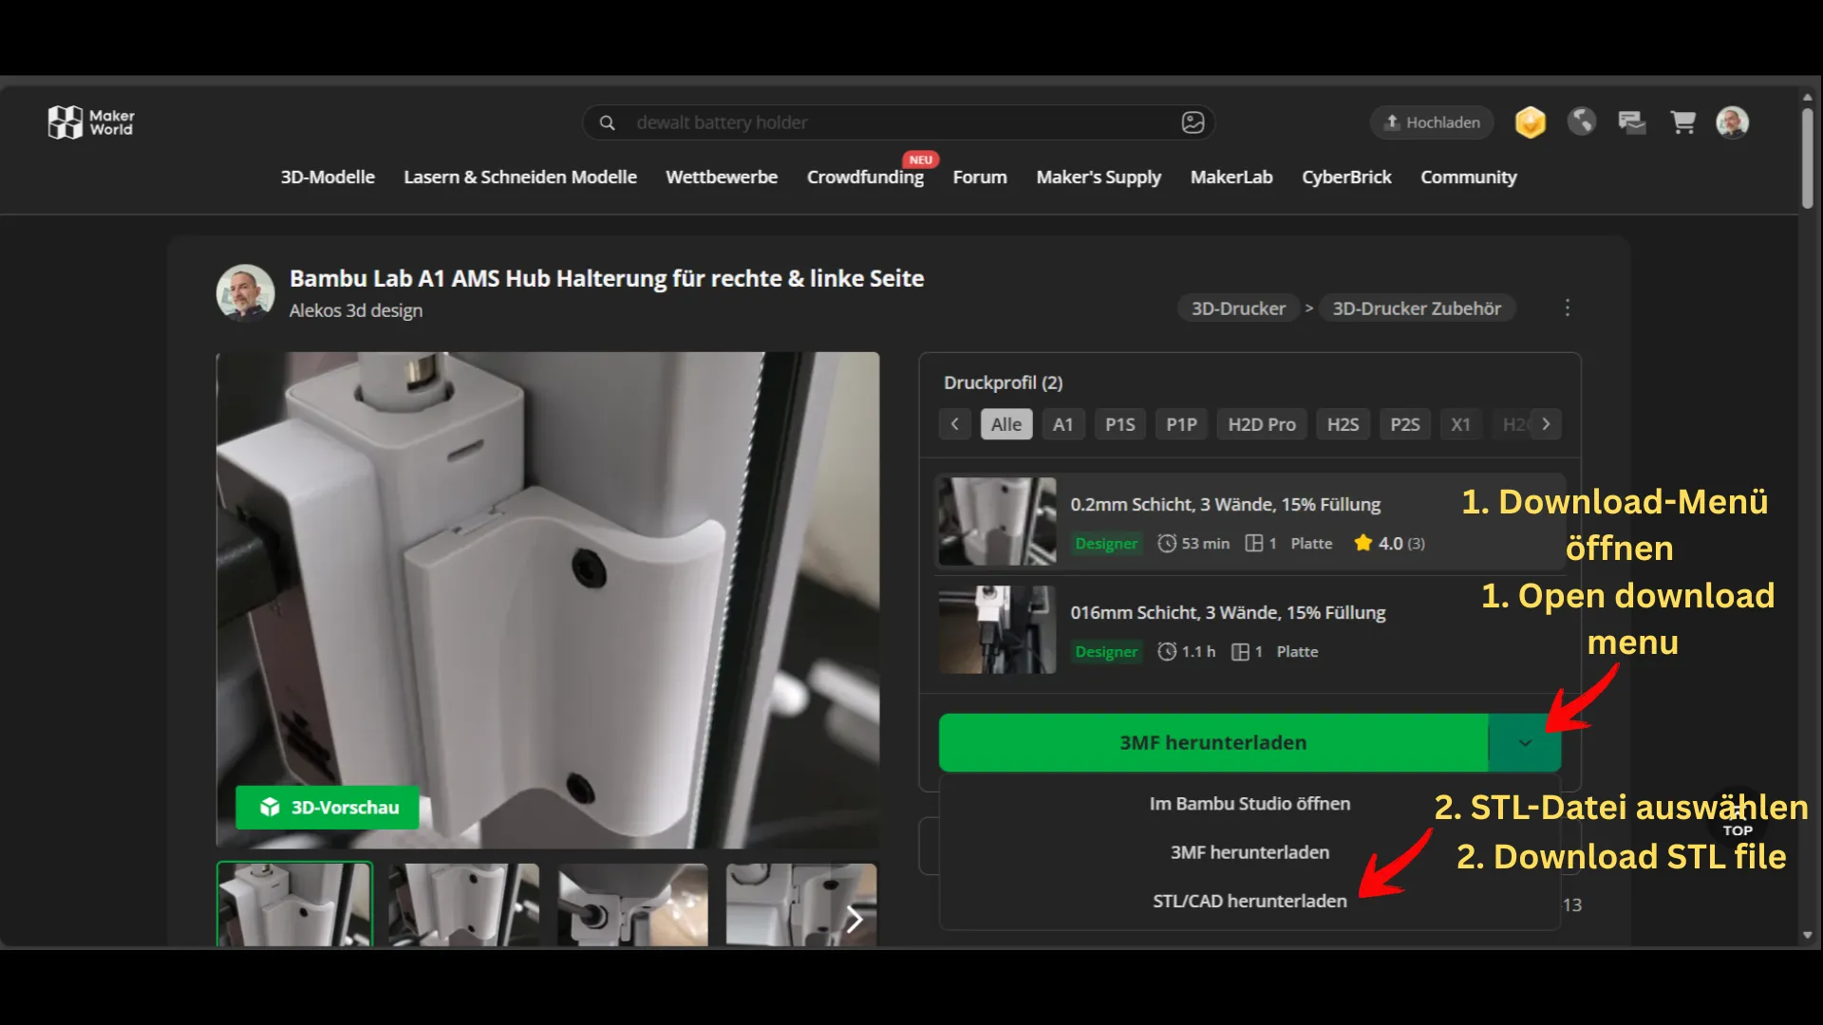Open the three-dot more options menu
The image size is (1823, 1025).
[x=1568, y=307]
